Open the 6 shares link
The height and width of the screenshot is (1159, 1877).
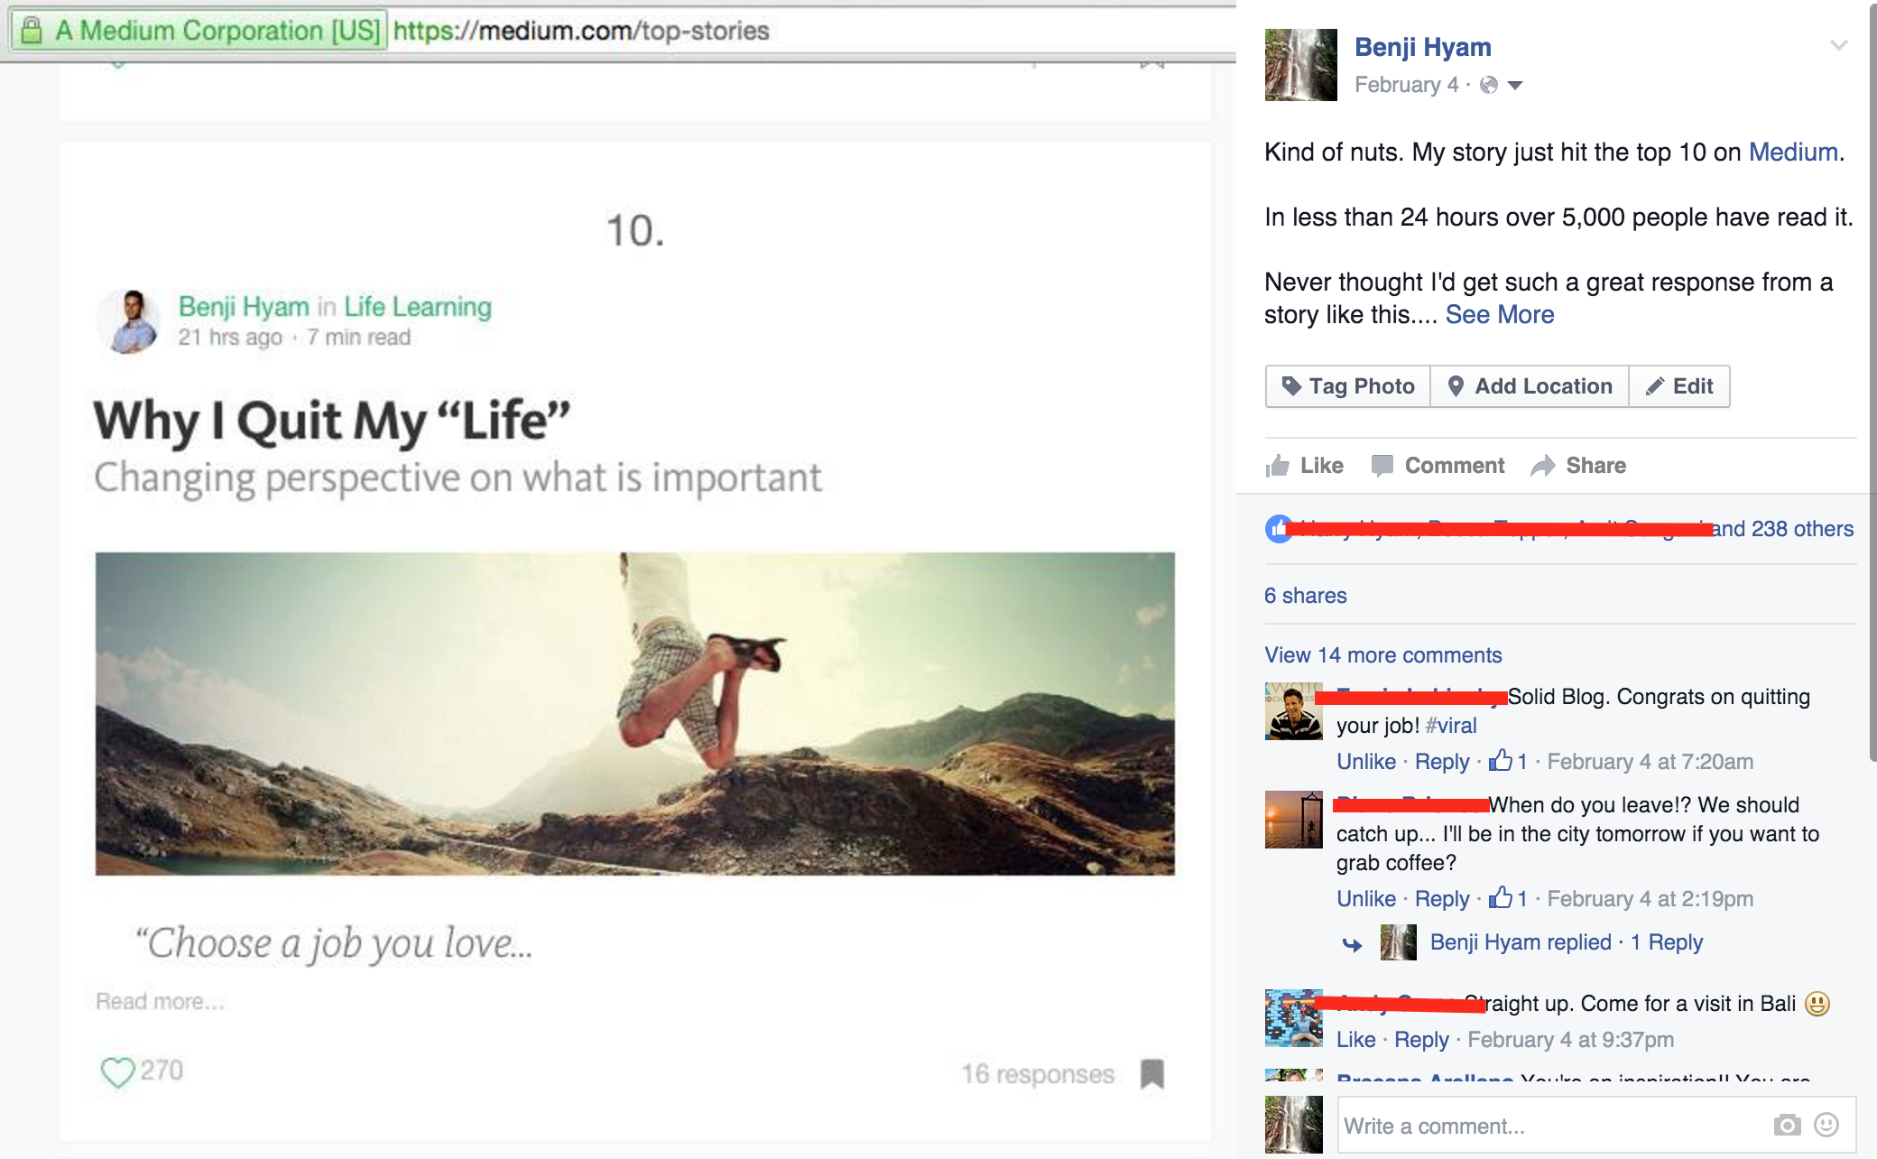point(1305,596)
